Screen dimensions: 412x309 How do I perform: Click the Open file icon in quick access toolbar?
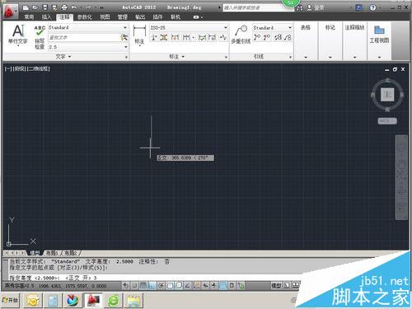(35, 7)
